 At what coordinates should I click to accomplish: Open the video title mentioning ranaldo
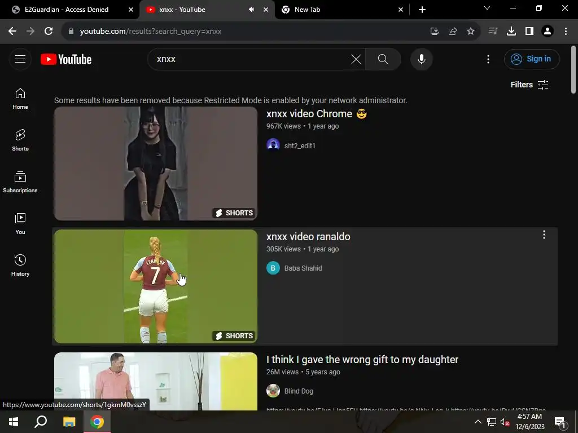tap(308, 237)
